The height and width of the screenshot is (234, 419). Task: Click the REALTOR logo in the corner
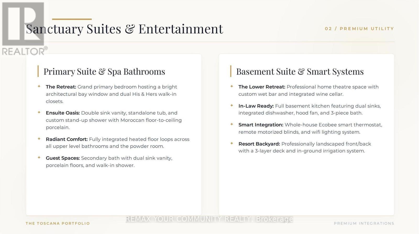point(24,29)
